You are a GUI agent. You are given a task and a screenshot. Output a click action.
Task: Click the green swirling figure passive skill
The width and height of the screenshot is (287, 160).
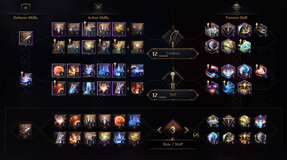[x=244, y=46]
